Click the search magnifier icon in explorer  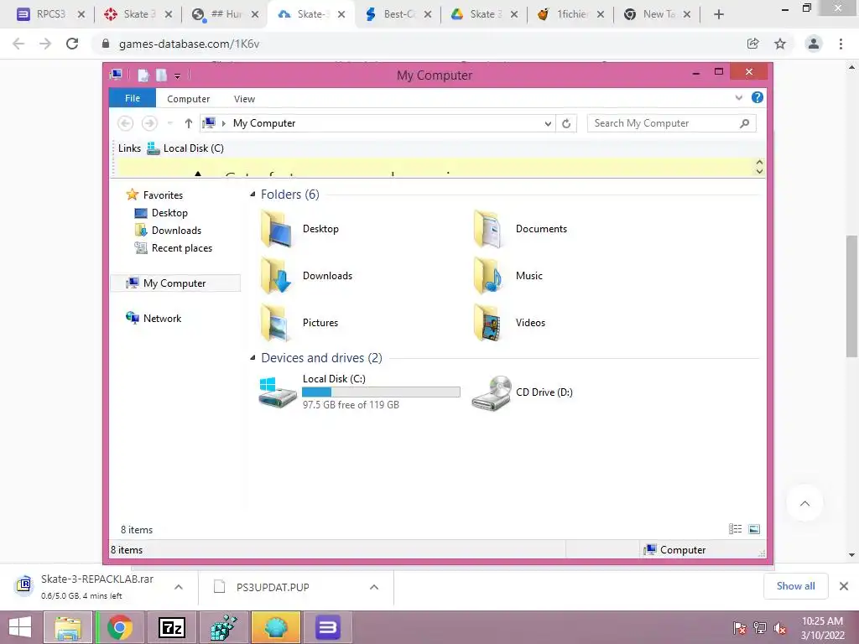click(x=745, y=123)
